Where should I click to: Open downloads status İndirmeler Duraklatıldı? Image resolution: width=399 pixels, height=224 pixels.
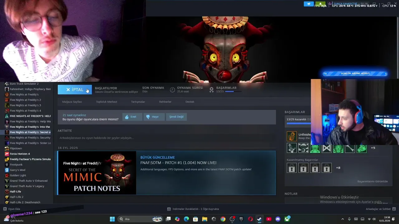[x=193, y=209]
